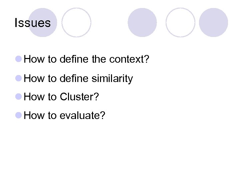Click the word "context?" in the first bullet
The height and width of the screenshot is (180, 240).
129,60
